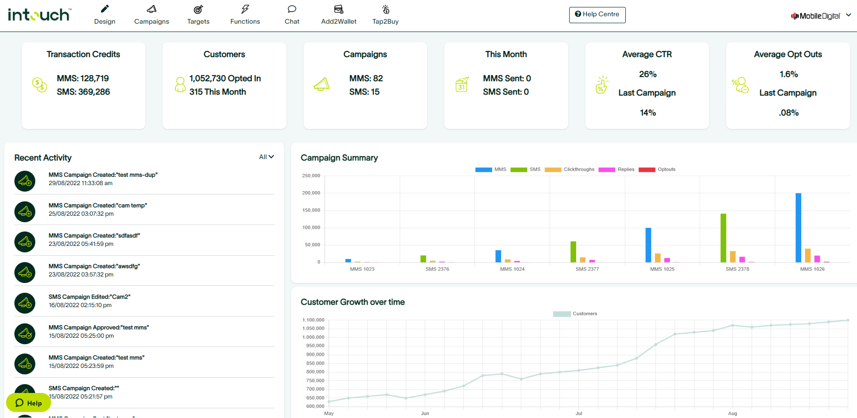Go to the Targets menu
The width and height of the screenshot is (857, 418).
coord(198,21)
